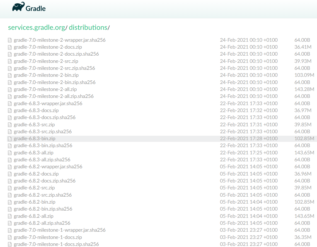Viewport: 317px width, 247px height.
Task: Click file icon beside gradle-6.8.2-bin.zip
Action: click(x=10, y=202)
